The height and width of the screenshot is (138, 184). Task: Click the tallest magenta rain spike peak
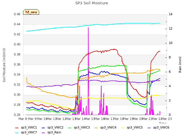88,28
